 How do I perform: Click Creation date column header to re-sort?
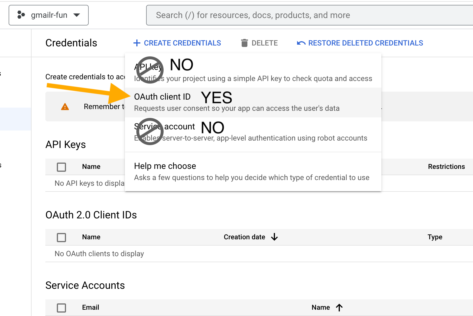(244, 237)
